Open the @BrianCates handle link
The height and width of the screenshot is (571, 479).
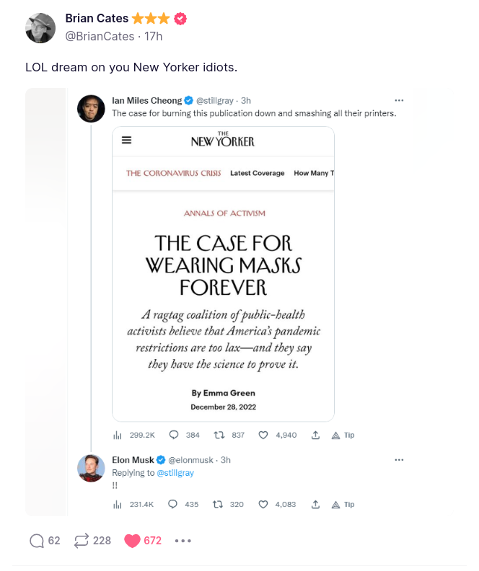click(100, 36)
